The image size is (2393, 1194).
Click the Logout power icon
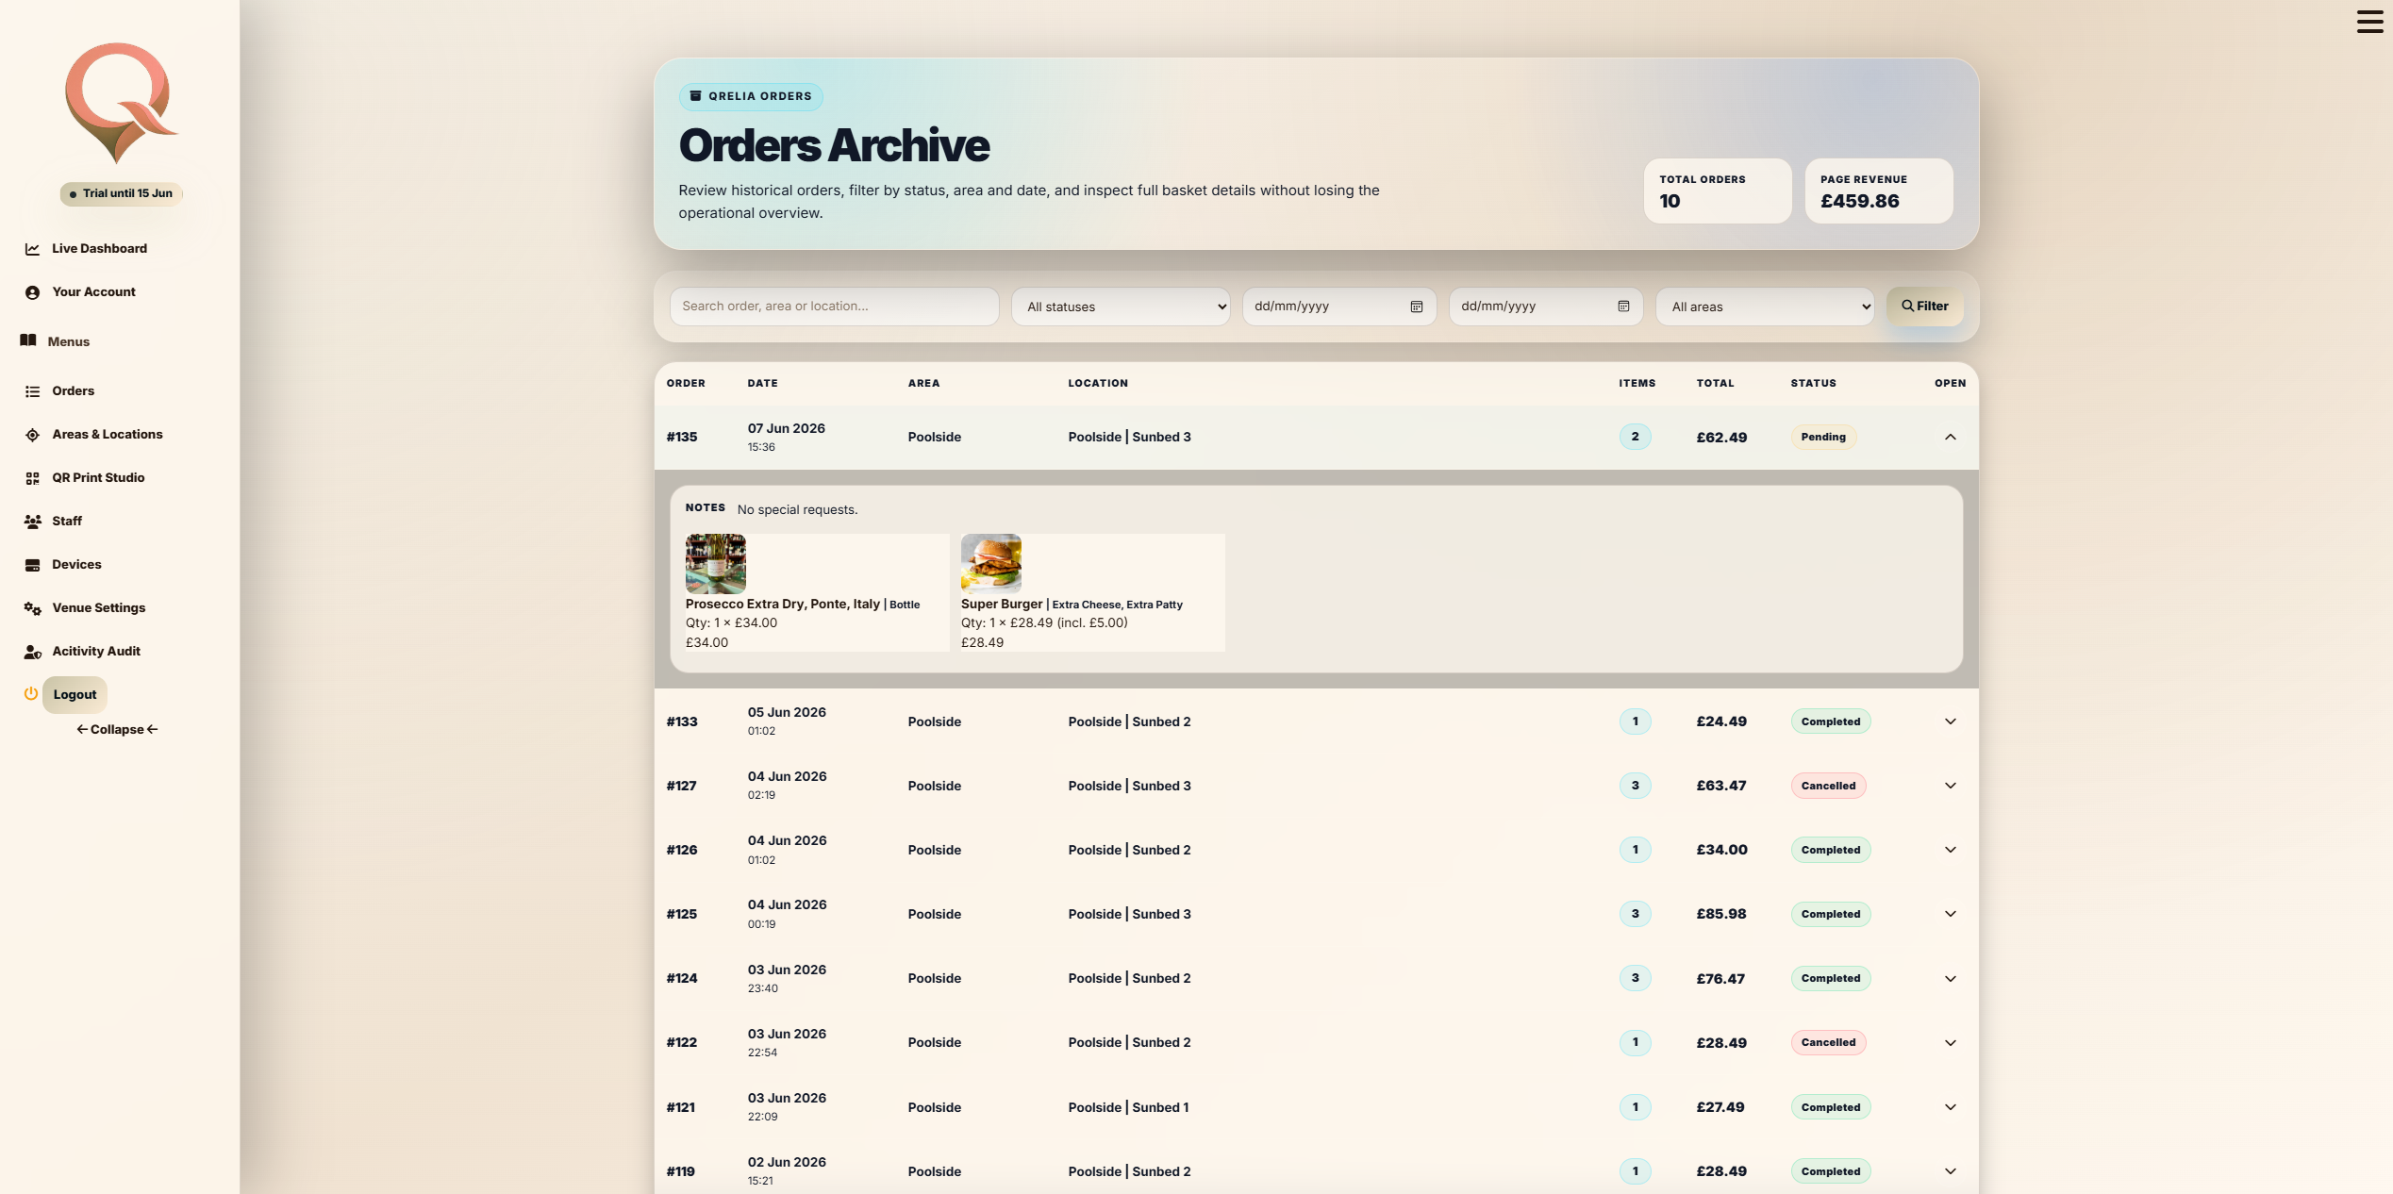tap(30, 694)
